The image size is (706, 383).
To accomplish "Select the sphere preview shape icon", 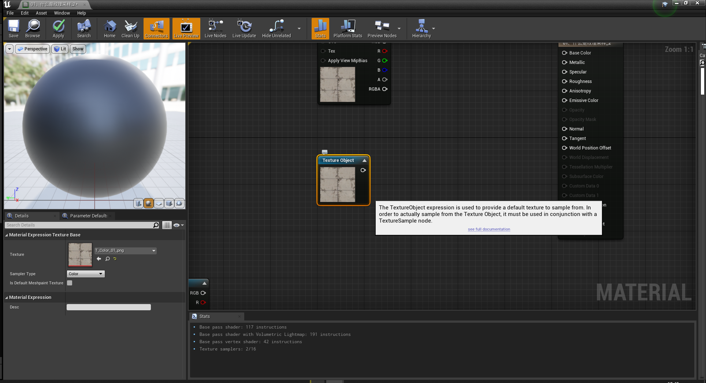I will point(149,203).
